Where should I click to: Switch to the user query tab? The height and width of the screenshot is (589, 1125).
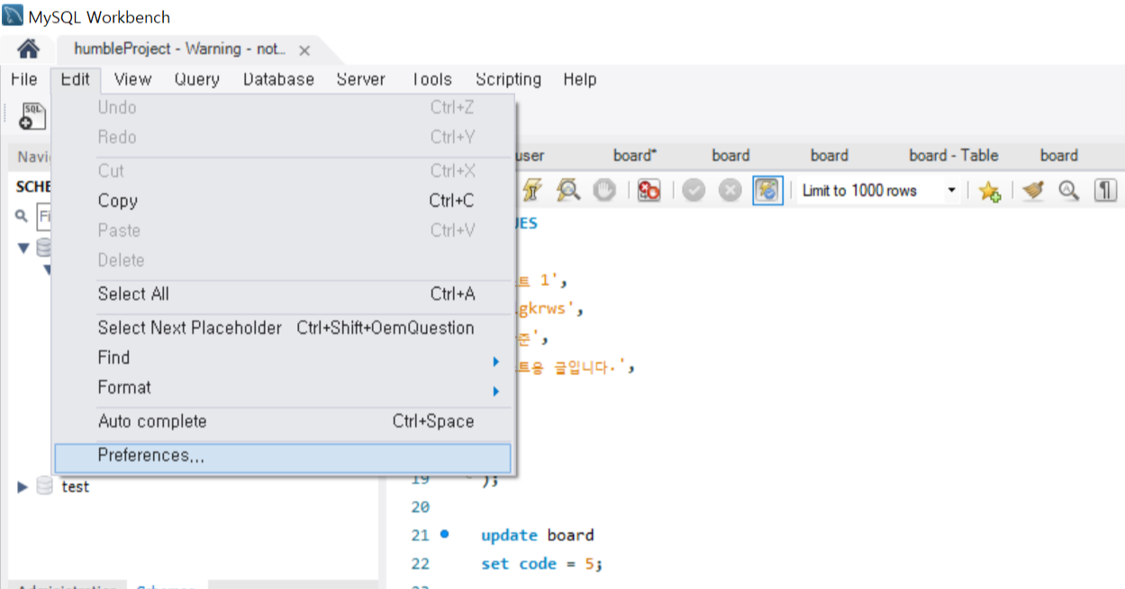(530, 155)
